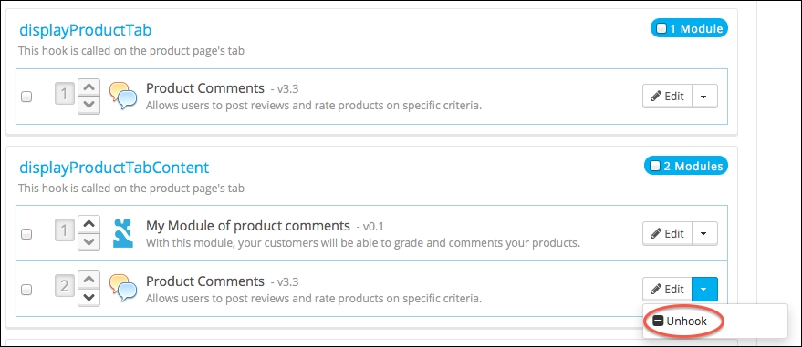Toggle the 1 Module badge checkbox
The height and width of the screenshot is (347, 802).
coord(661,28)
